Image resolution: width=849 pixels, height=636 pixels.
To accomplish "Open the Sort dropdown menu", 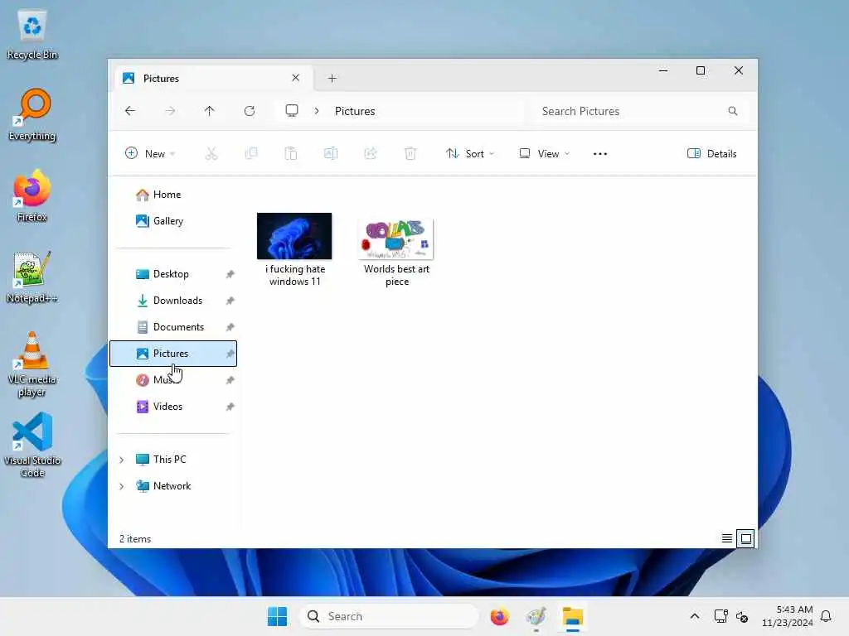I will click(x=469, y=153).
